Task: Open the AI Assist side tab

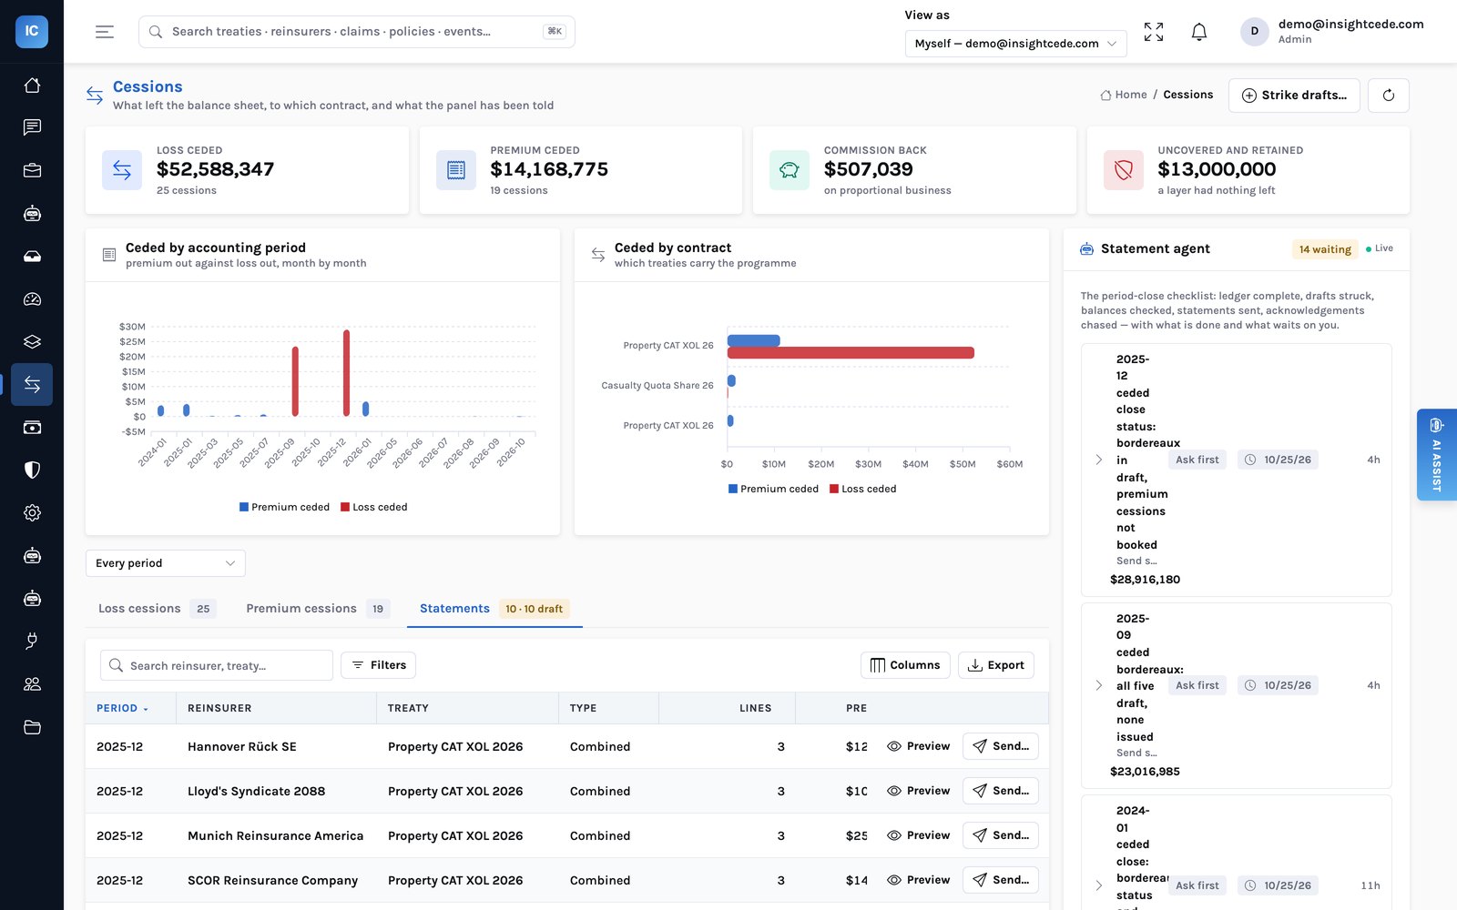Action: pos(1436,454)
